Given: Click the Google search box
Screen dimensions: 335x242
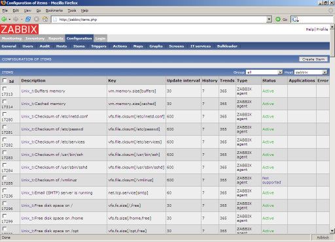Looking at the screenshot, I should pos(316,20).
